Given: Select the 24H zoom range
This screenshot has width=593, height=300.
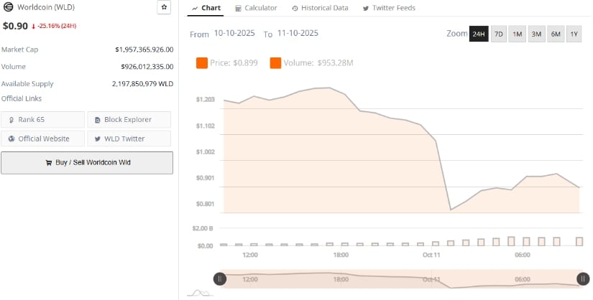Looking at the screenshot, I should click(x=479, y=34).
